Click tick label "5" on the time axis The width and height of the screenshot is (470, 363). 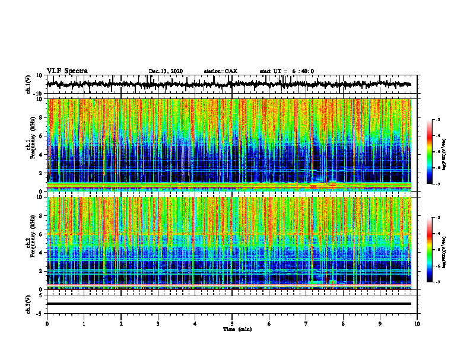(232, 324)
